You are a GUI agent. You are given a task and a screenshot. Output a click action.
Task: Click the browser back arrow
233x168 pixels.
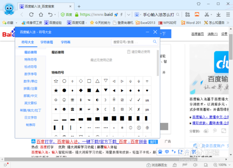tap(22, 14)
